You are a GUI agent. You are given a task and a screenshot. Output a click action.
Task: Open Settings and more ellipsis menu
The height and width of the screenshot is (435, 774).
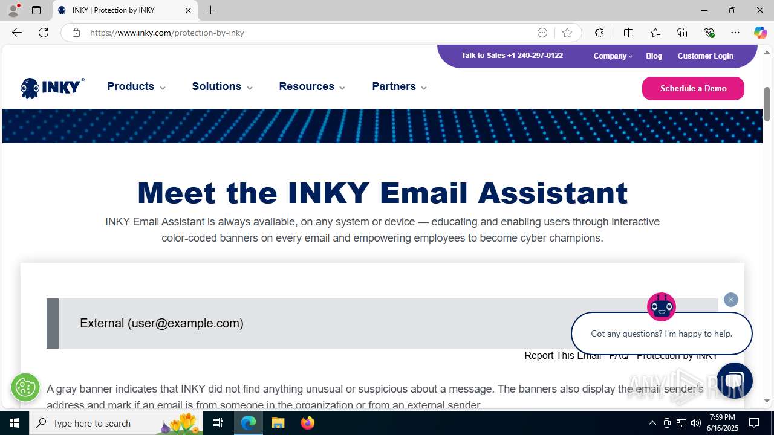(x=735, y=33)
